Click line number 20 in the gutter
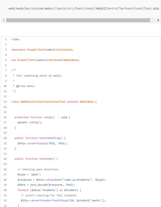The width and height of the screenshot is (161, 207). (5, 138)
